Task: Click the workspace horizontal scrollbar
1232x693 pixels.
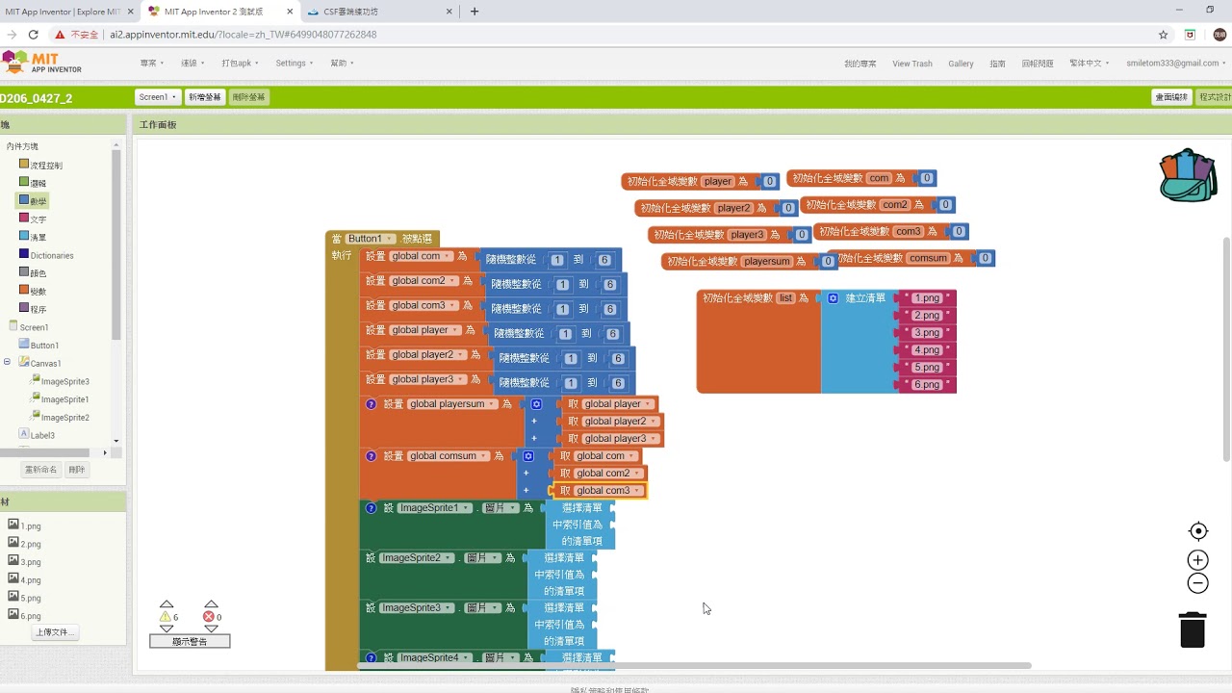Action: tap(694, 665)
